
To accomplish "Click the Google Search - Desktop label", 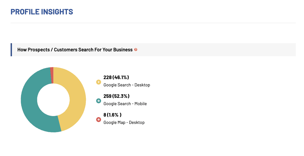I will click(127, 85).
